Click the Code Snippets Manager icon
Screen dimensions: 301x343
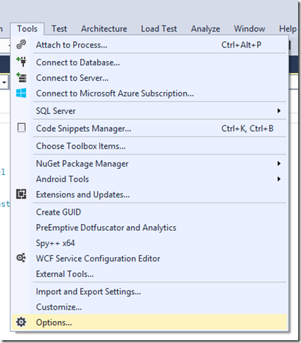(21, 128)
